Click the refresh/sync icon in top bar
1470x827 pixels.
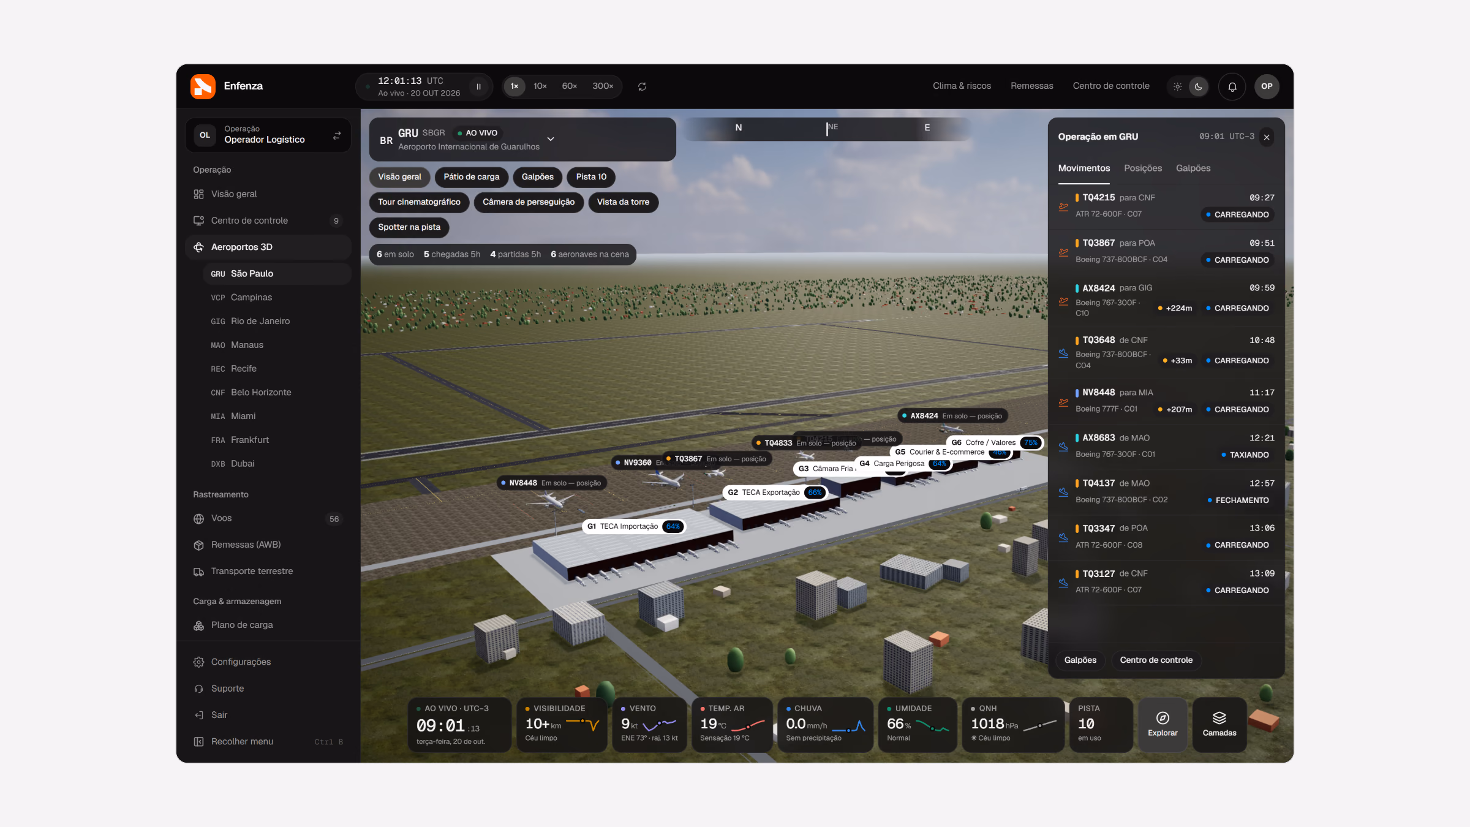[x=642, y=86]
